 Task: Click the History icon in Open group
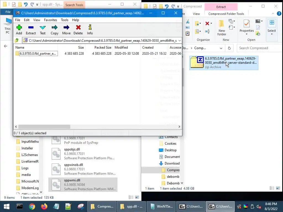(258, 34)
